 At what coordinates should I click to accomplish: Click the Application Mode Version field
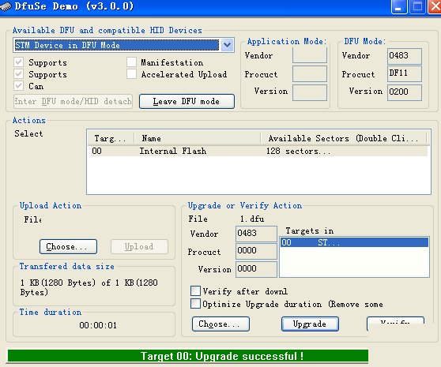(310, 92)
